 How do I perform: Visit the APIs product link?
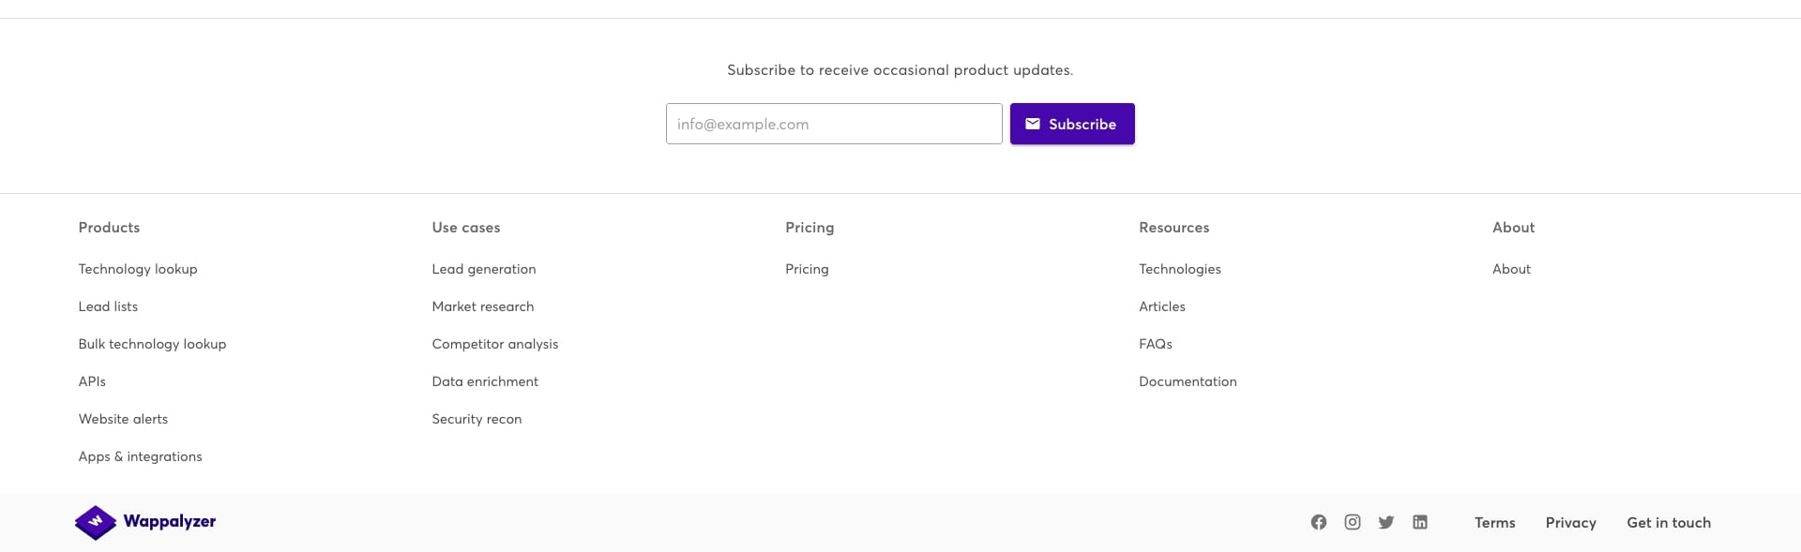point(92,381)
